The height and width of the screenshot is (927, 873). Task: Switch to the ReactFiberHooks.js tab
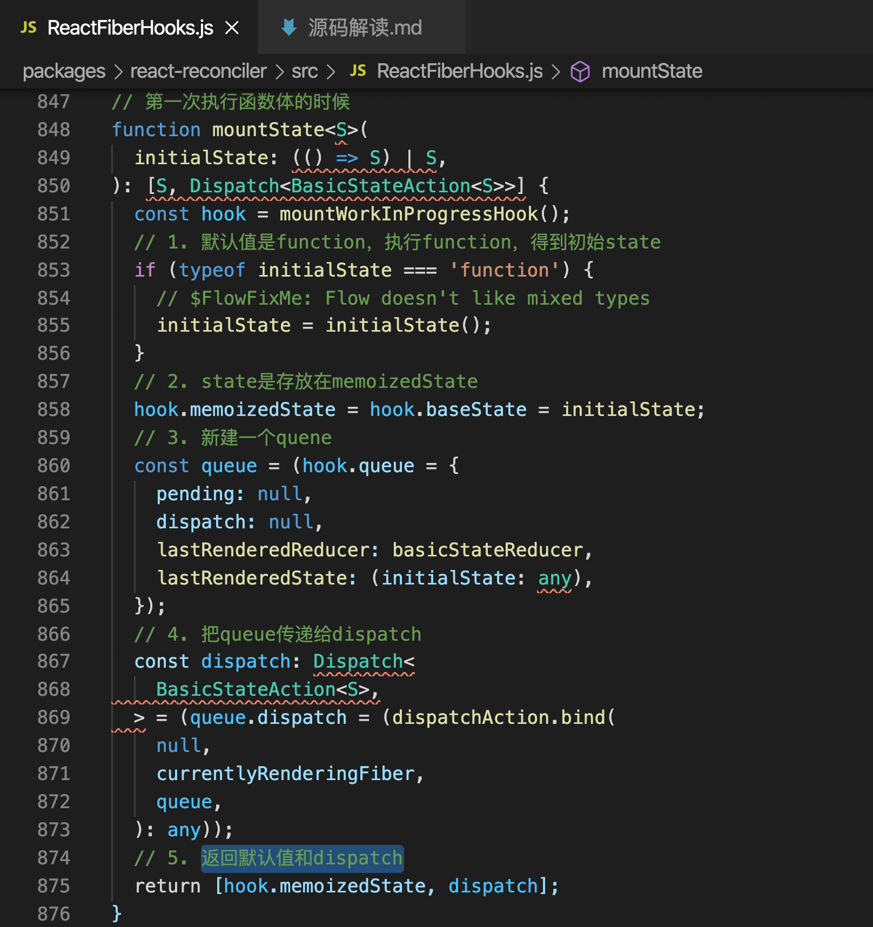pyautogui.click(x=129, y=27)
